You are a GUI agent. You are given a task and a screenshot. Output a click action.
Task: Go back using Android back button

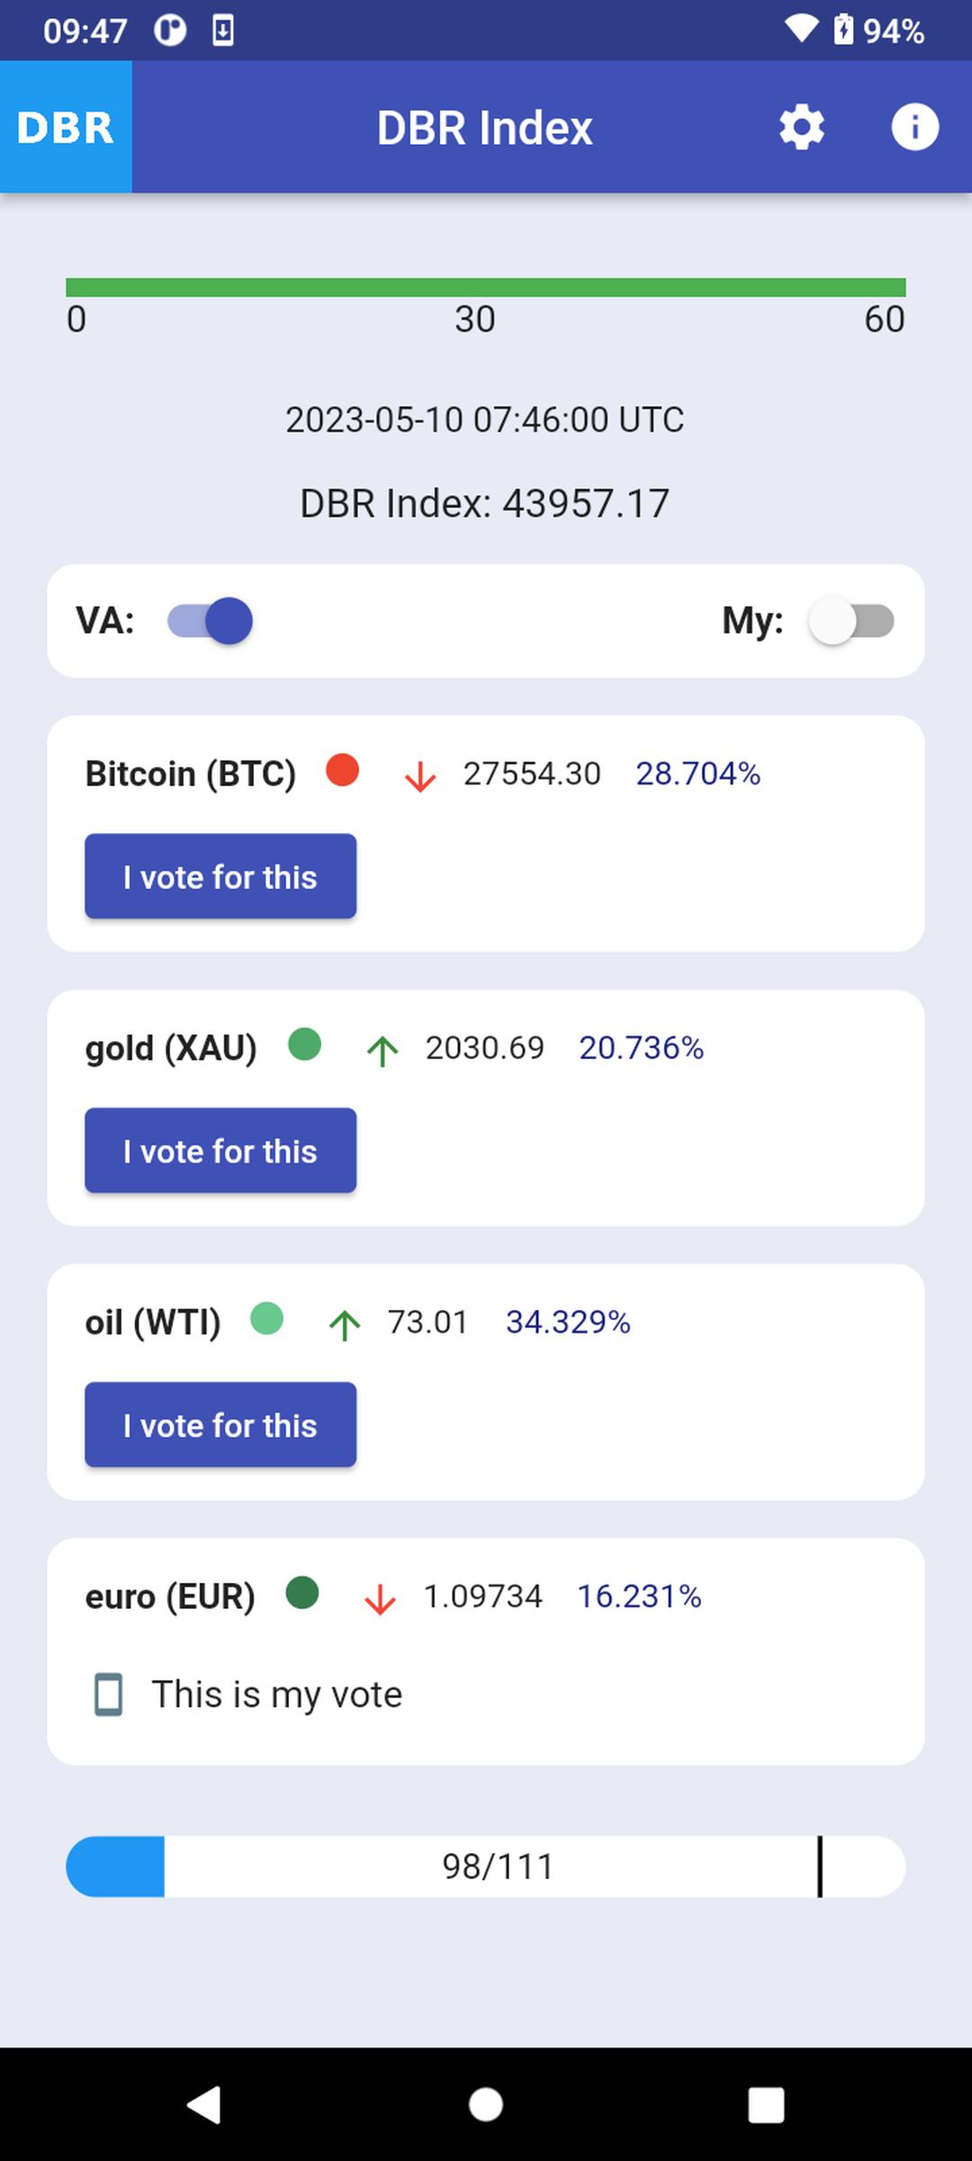(204, 2104)
